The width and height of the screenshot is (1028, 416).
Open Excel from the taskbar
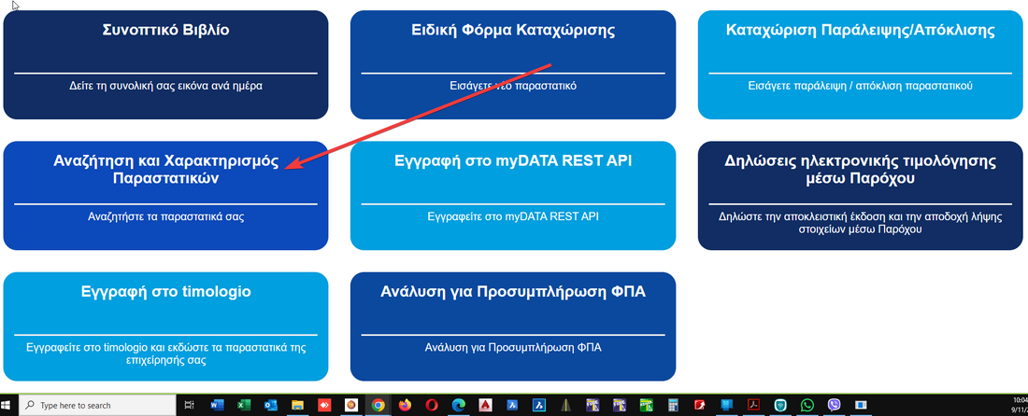tap(244, 406)
